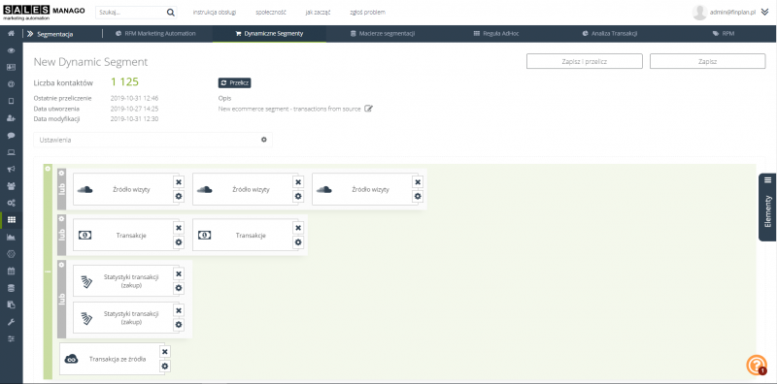Open the group of users sidebar icon

(11, 186)
